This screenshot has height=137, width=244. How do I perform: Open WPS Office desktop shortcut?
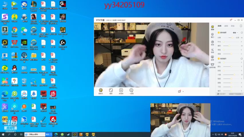[x=14, y=44]
